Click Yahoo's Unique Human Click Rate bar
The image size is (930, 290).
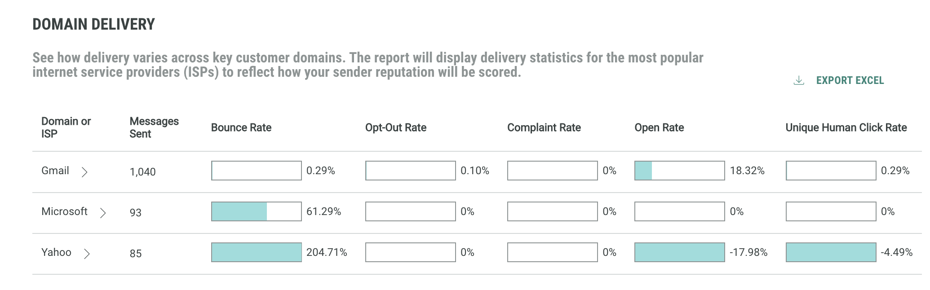[x=831, y=252]
